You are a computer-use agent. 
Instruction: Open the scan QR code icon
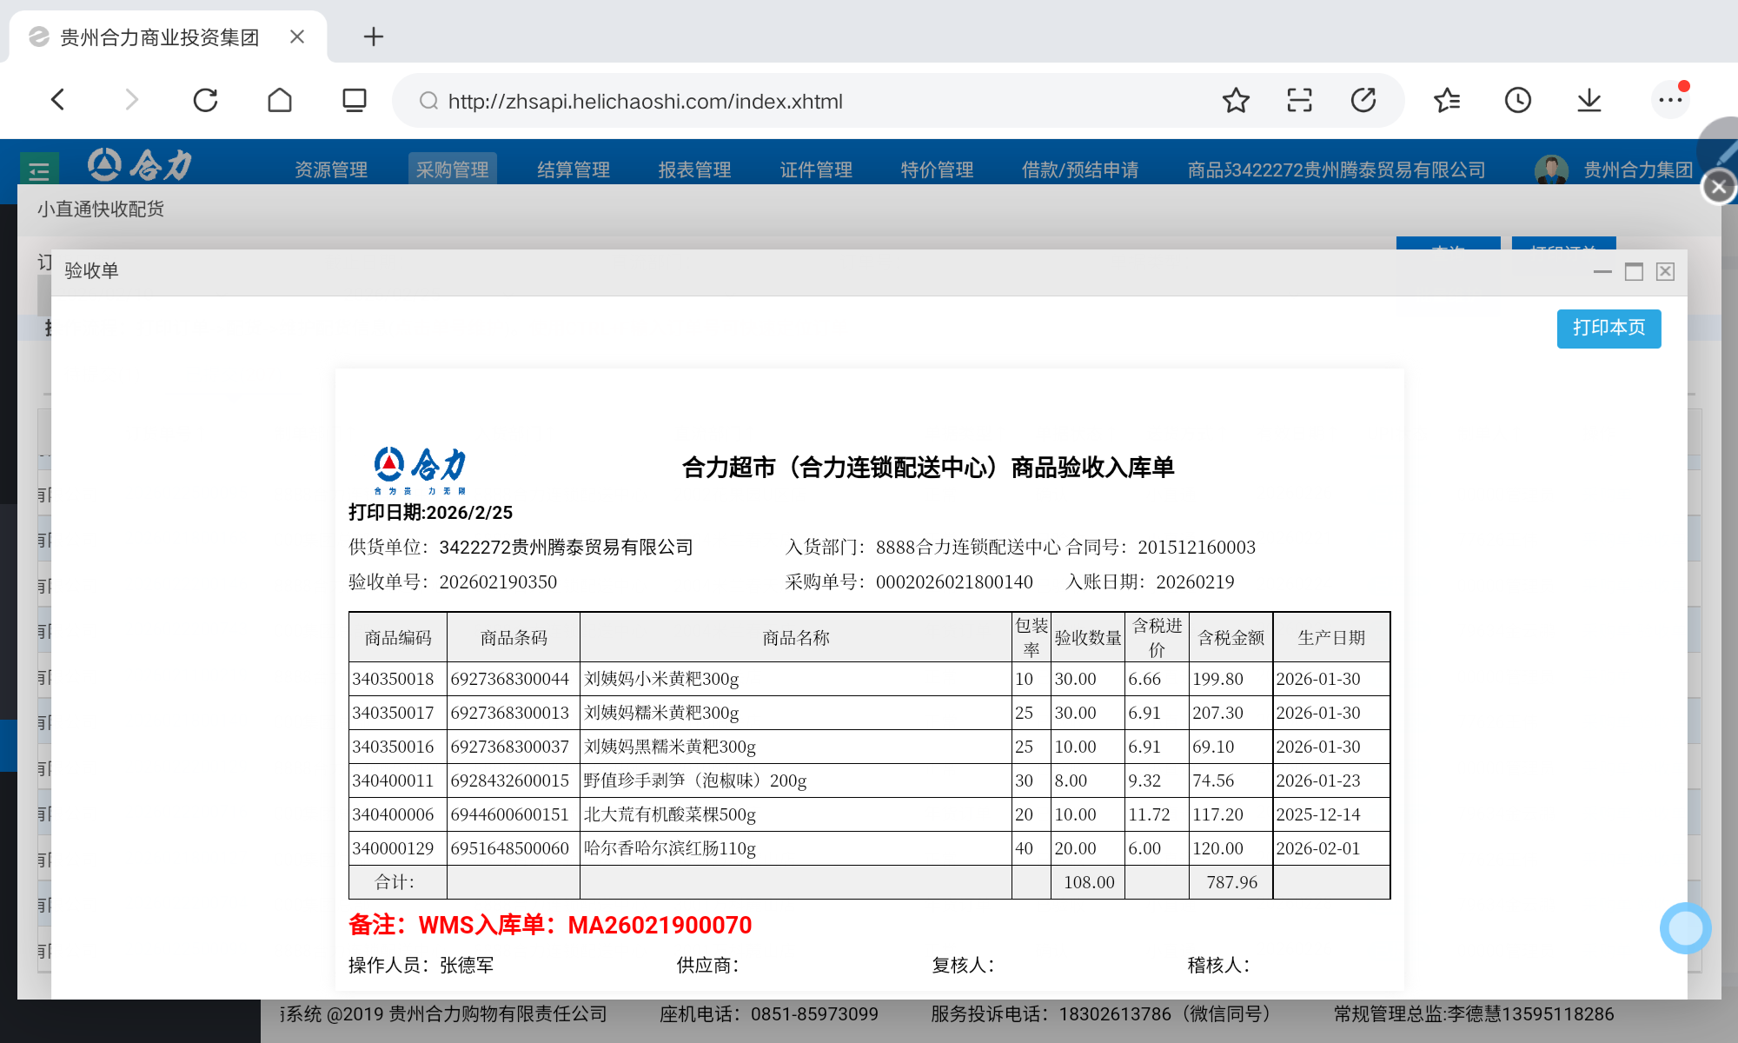coord(1299,101)
